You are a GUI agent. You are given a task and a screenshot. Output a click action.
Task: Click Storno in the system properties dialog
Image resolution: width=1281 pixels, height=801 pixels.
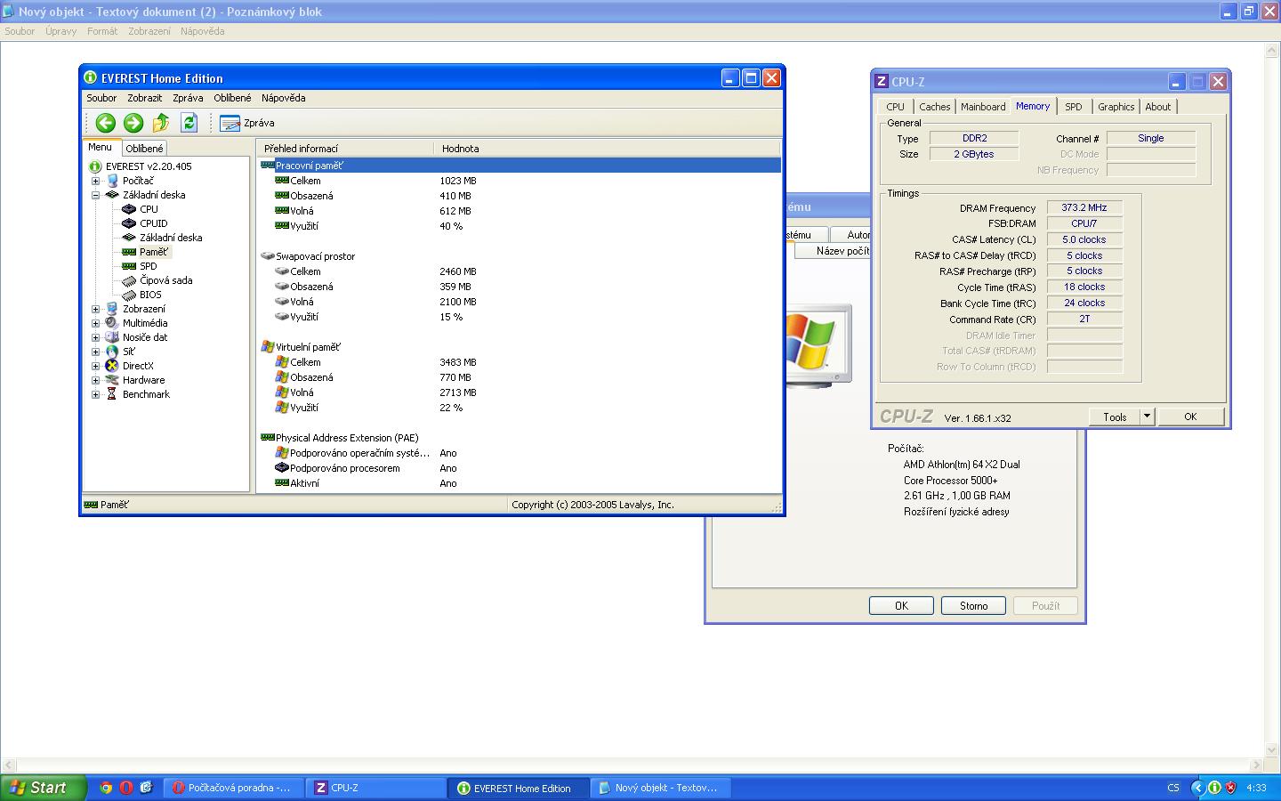(973, 605)
